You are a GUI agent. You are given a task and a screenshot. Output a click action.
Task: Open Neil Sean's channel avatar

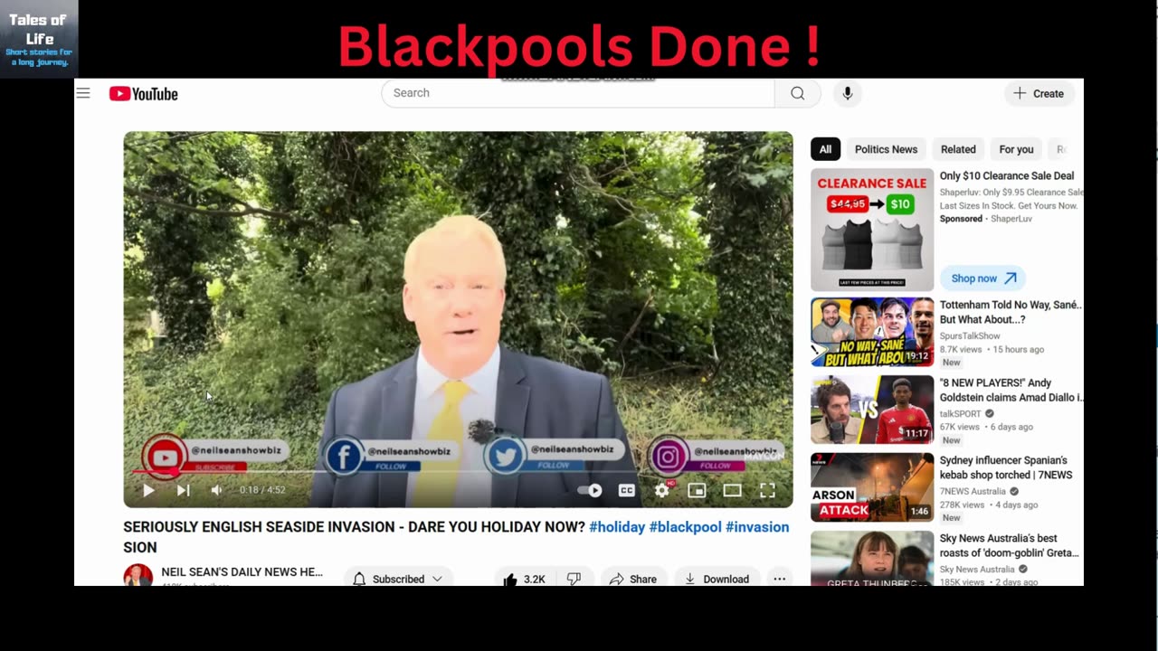click(138, 576)
